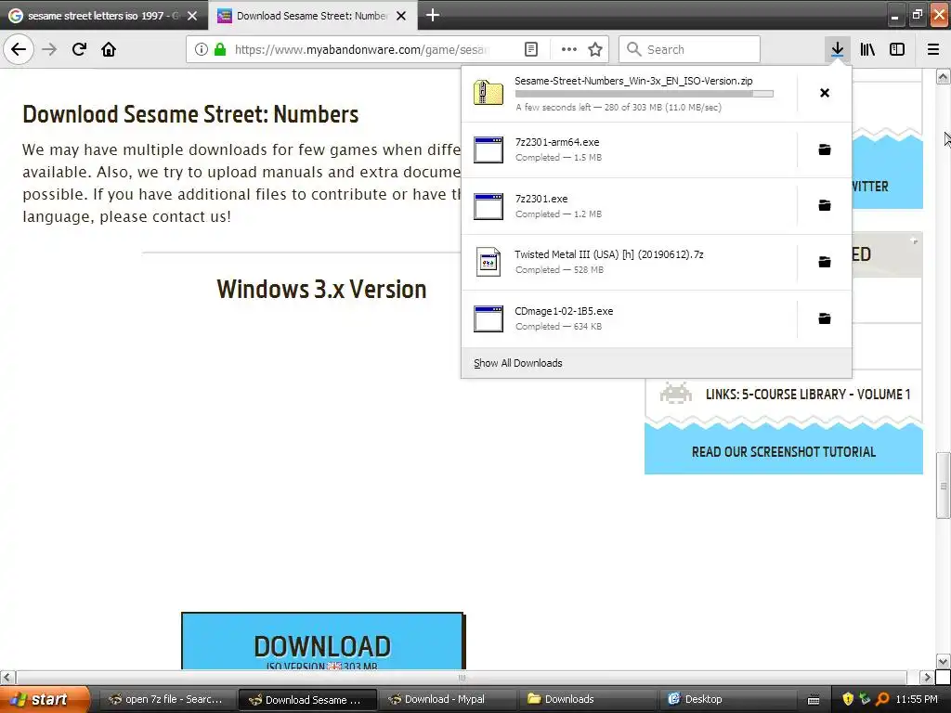
Task: Open the browser home page
Action: (109, 49)
